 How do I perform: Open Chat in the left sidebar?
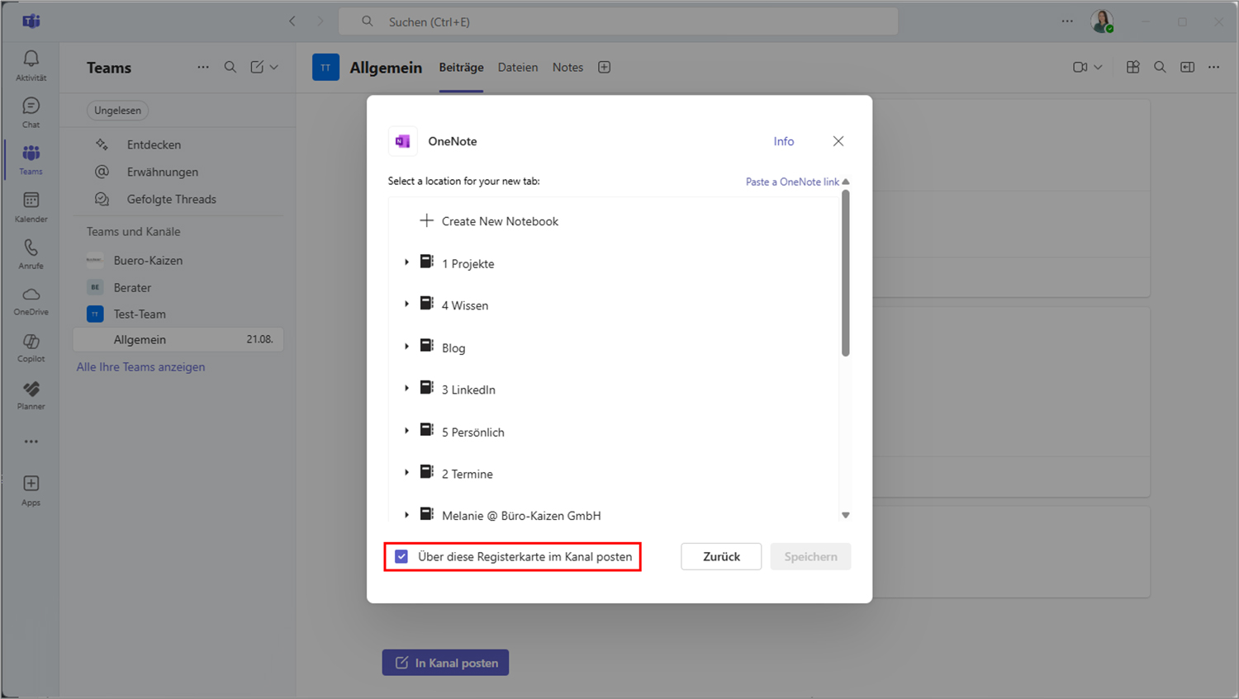click(x=31, y=111)
